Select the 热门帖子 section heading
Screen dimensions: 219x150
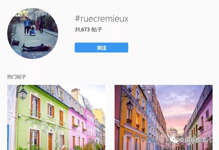click(17, 77)
